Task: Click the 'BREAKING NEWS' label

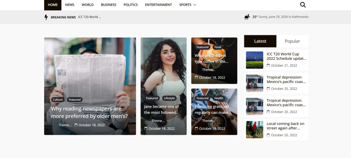Action: pyautogui.click(x=63, y=17)
